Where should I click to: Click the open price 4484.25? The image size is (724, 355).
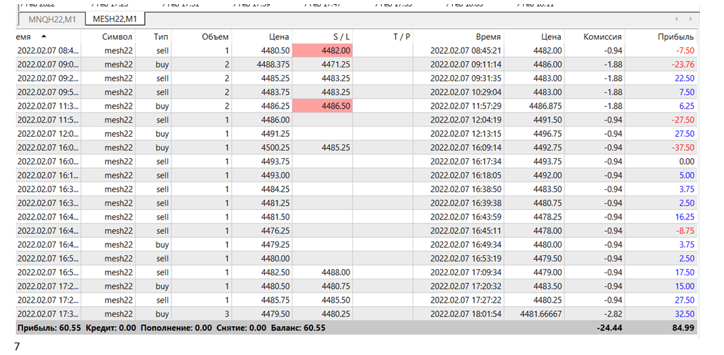click(275, 189)
